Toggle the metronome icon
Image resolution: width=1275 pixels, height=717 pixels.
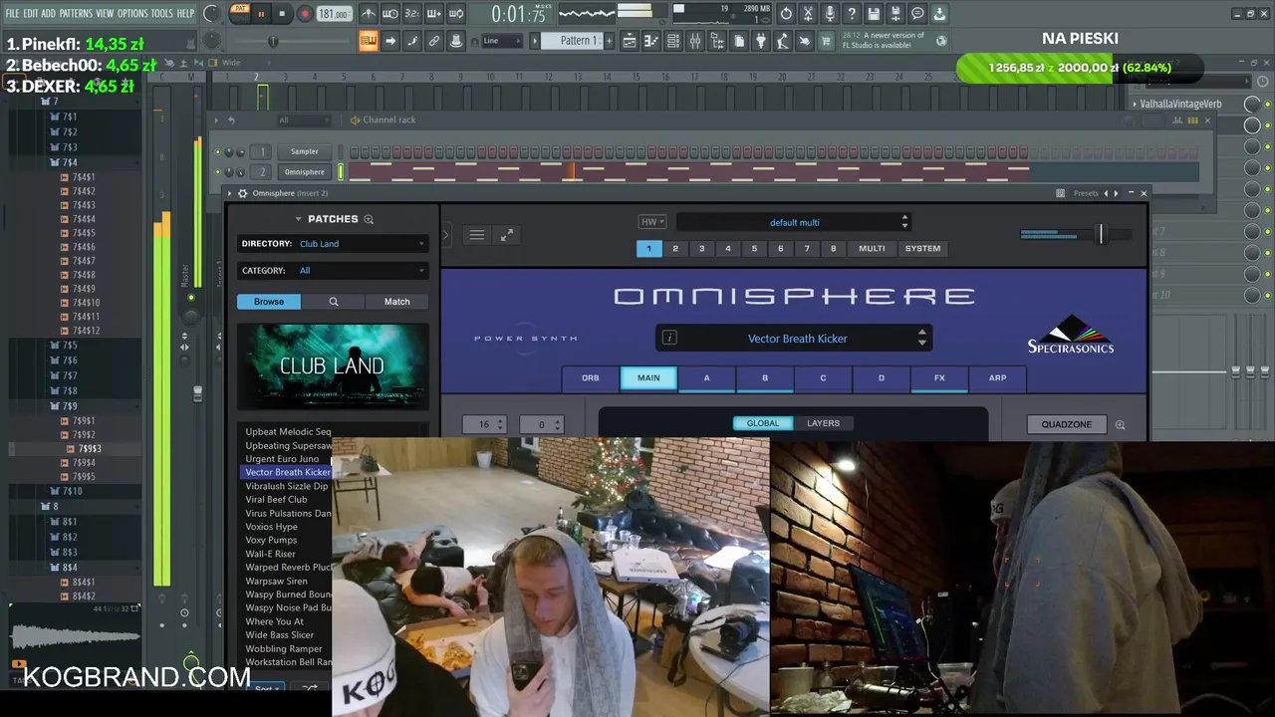(x=369, y=14)
